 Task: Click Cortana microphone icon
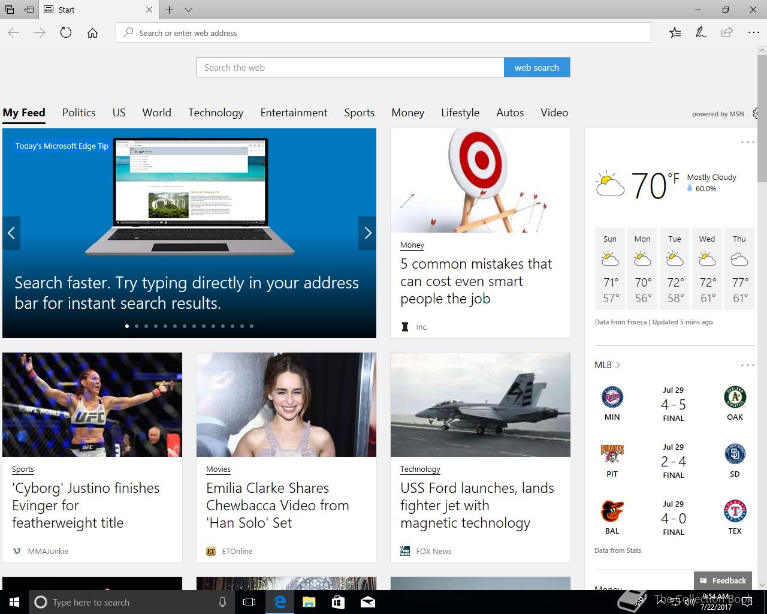pos(222,602)
